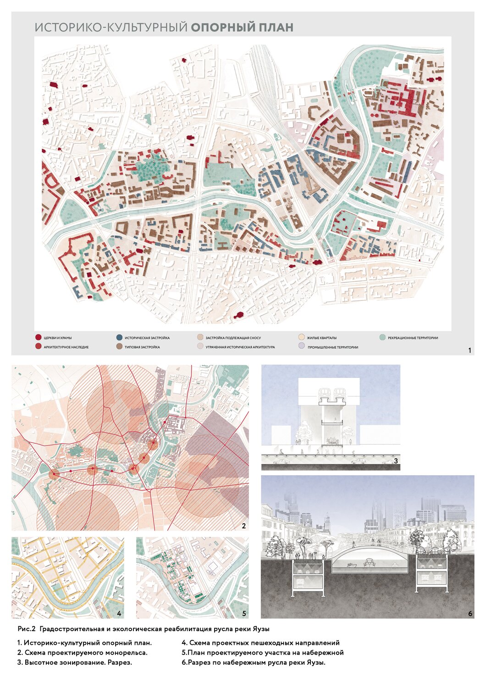486x688 pixels.
Task: Click the caption 'Рис.2 Градостроительная и экологическая реабилитация русла реки Яузы'
Action: tap(144, 629)
